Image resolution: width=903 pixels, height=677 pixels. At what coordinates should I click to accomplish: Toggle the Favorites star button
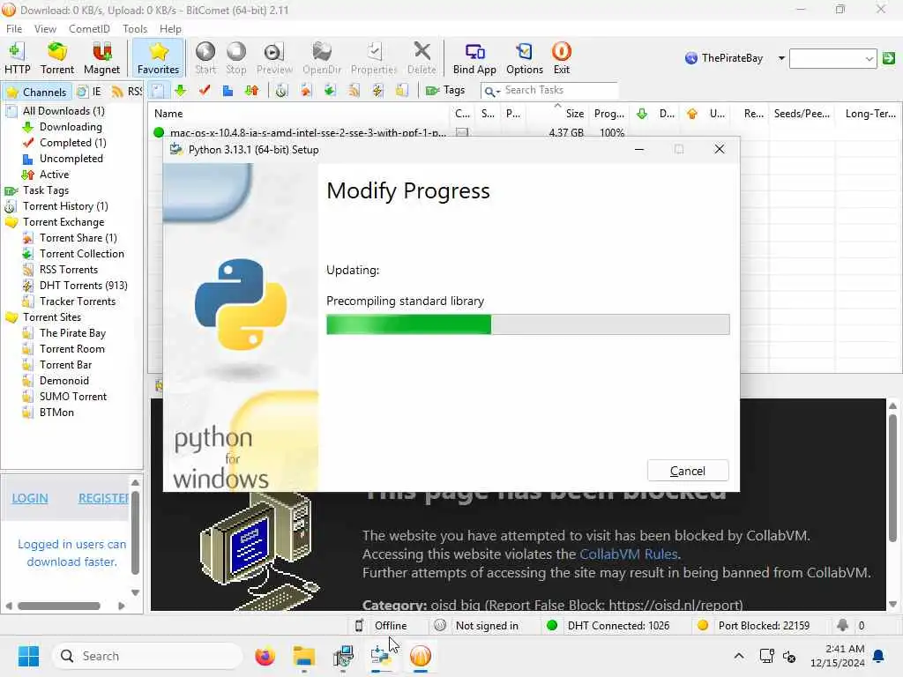tap(158, 58)
